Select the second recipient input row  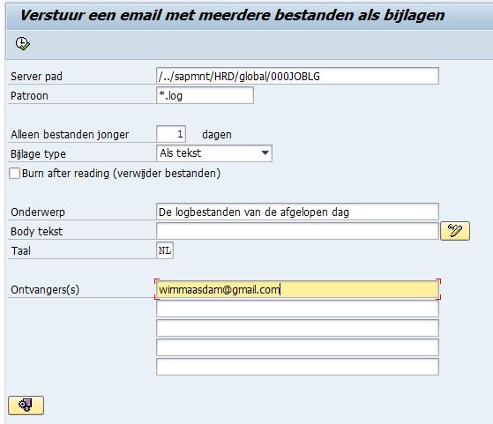(x=297, y=309)
